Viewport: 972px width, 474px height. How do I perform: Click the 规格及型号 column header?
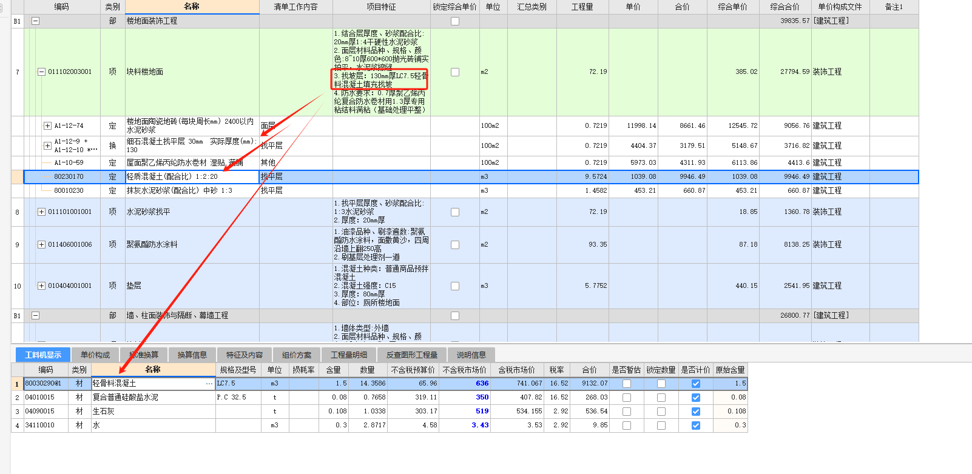pos(238,370)
